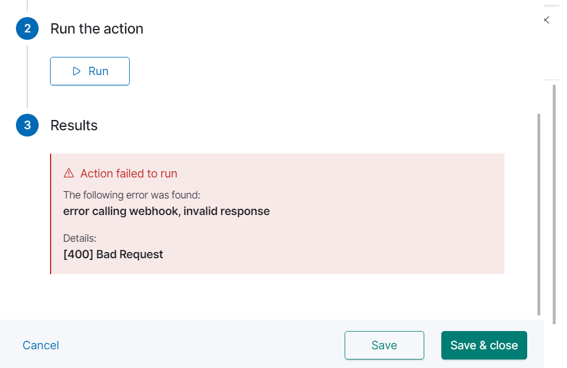Click the "error calling webhook, invalid response" message
567x368 pixels.
click(167, 212)
